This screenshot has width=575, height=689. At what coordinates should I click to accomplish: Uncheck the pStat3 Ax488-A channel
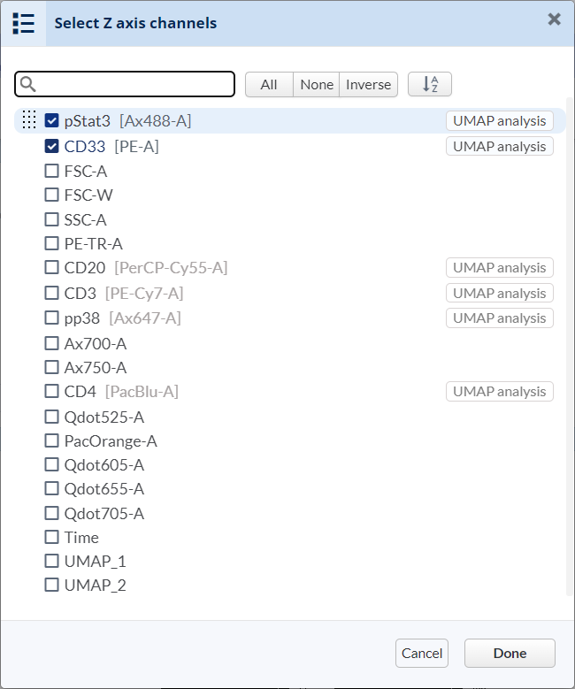(52, 120)
